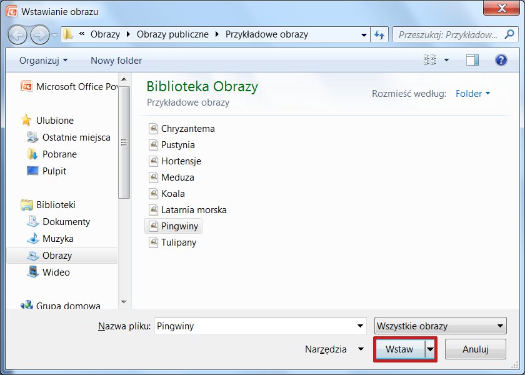
Task: Click the Wstaw button
Action: tap(399, 349)
